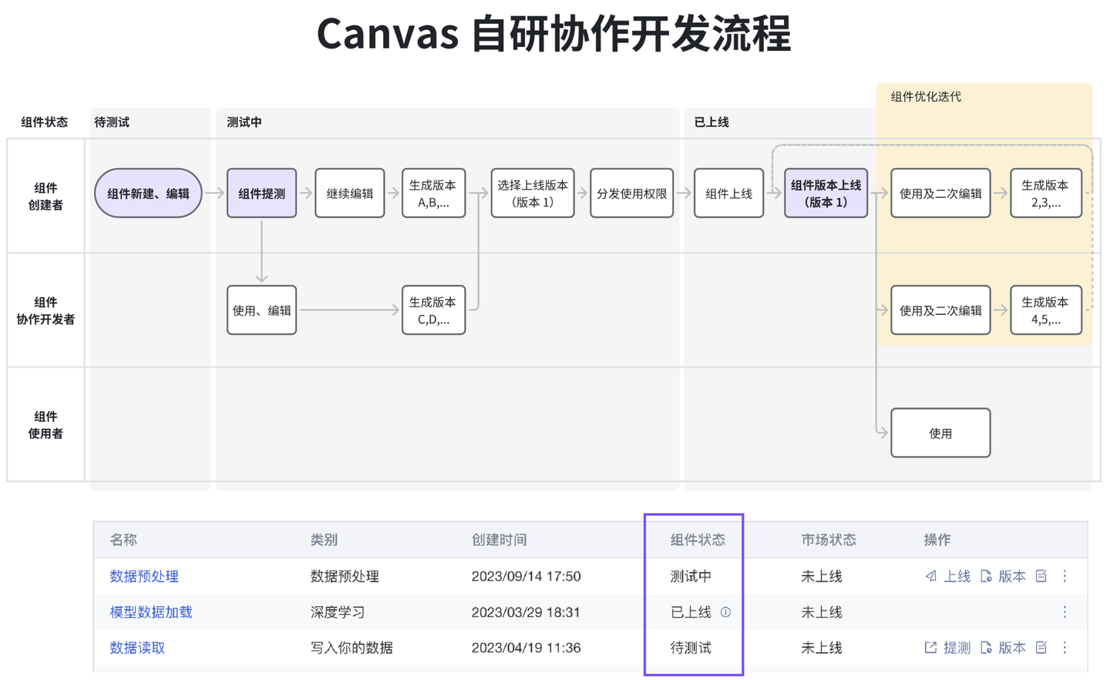Click the 组件版本上线（版本 1）flowchart node
This screenshot has width=1110, height=680.
826,193
